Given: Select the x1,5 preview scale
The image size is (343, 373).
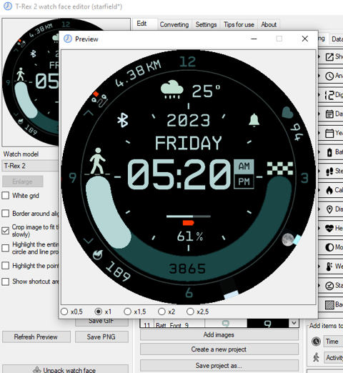Looking at the screenshot, I should coord(127,312).
